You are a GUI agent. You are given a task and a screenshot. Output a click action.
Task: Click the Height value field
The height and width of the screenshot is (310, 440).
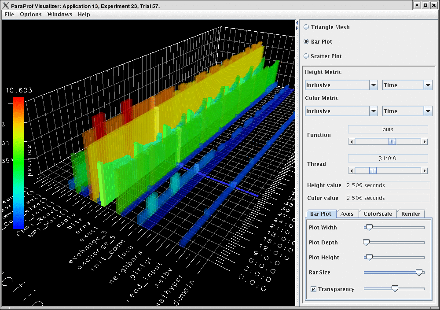coord(388,185)
